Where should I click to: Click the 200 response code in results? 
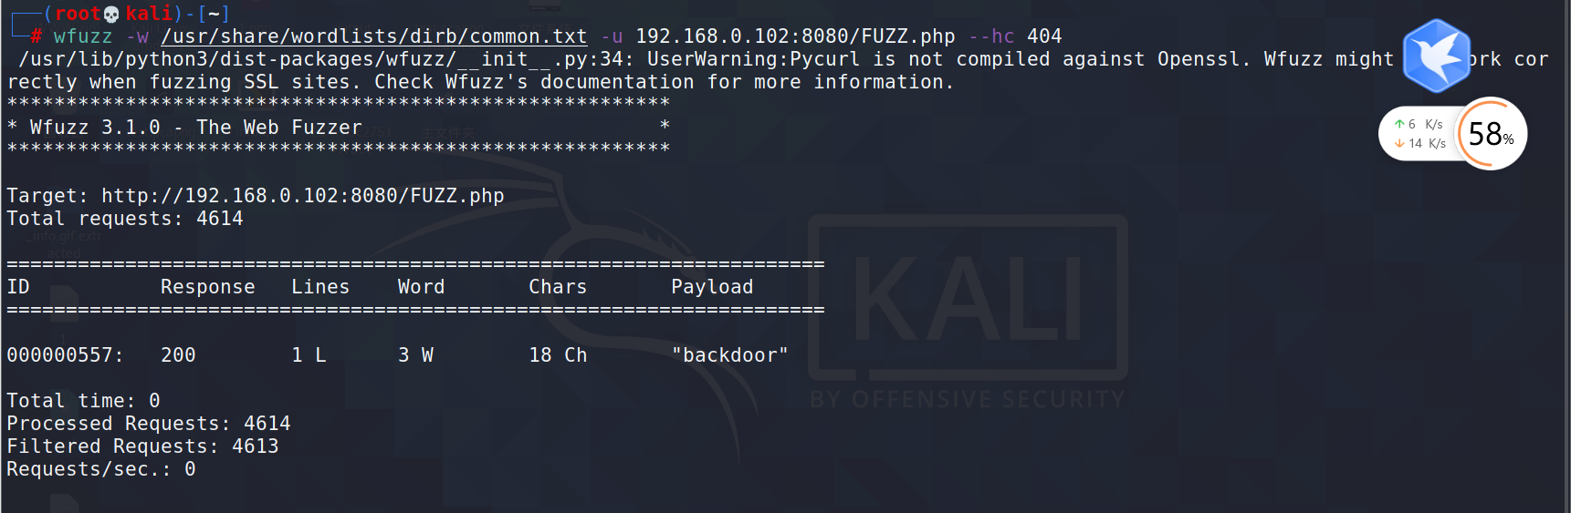[178, 355]
